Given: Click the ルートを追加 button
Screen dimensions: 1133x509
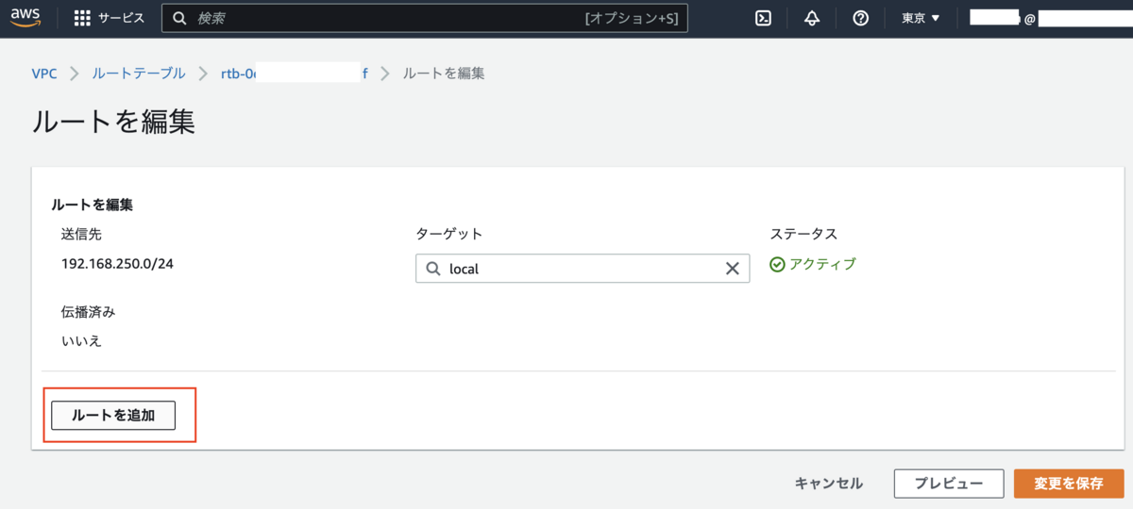Looking at the screenshot, I should point(113,415).
